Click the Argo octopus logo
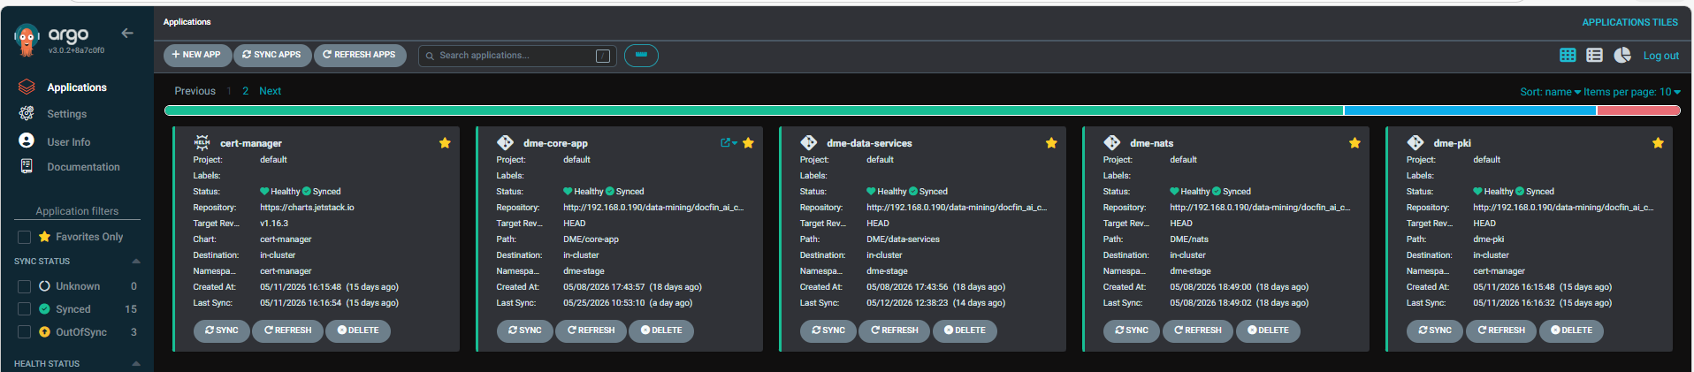 click(27, 40)
